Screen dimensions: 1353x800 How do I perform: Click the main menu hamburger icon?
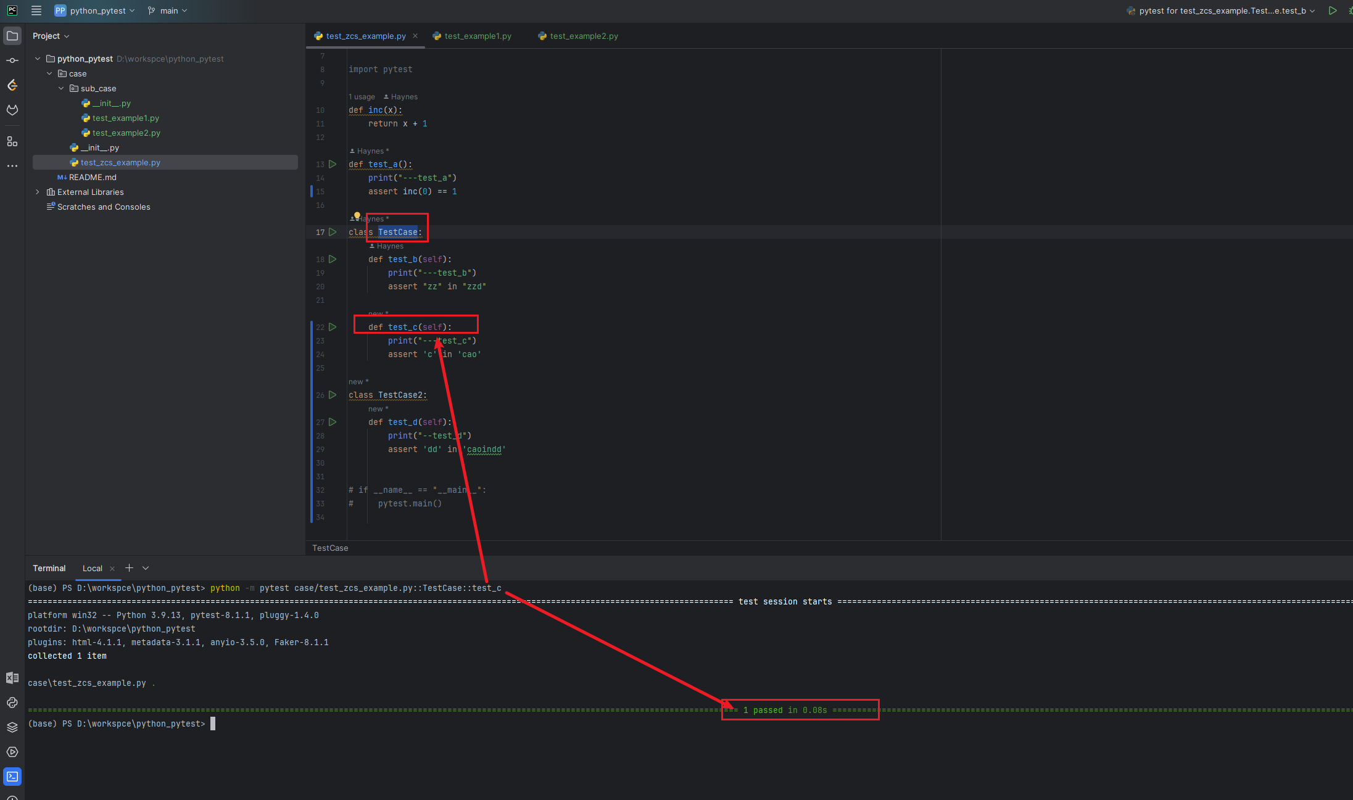click(x=36, y=10)
